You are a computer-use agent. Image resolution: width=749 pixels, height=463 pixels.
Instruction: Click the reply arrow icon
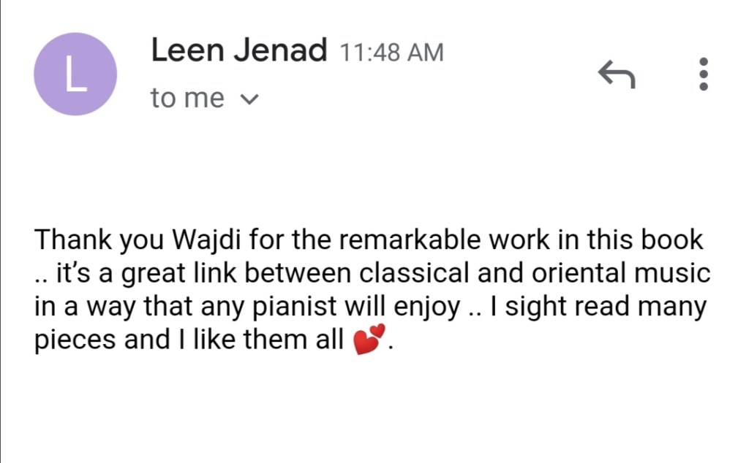(616, 74)
